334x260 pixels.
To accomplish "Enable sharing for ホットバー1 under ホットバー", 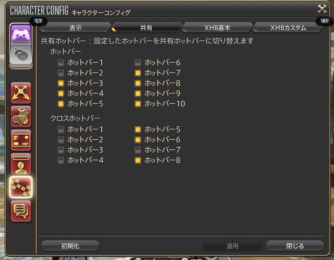I will coord(61,63).
